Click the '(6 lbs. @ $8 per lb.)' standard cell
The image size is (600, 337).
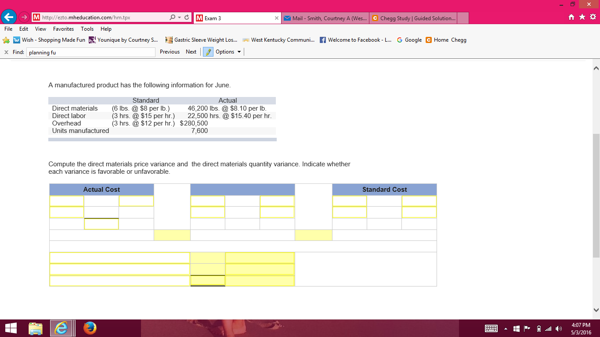click(141, 108)
